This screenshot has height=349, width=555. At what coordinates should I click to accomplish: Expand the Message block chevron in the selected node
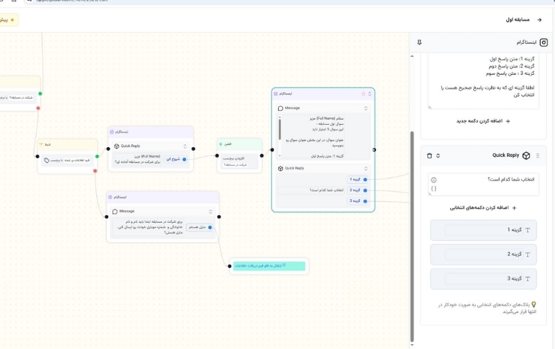pos(366,108)
